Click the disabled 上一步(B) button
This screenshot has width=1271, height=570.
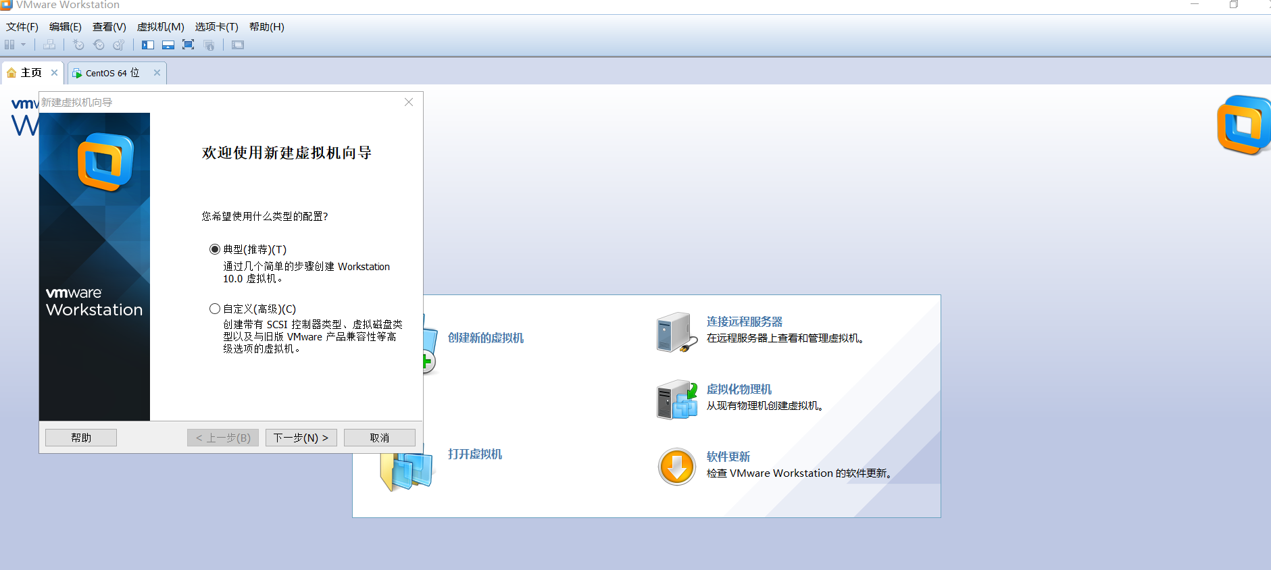coord(222,438)
